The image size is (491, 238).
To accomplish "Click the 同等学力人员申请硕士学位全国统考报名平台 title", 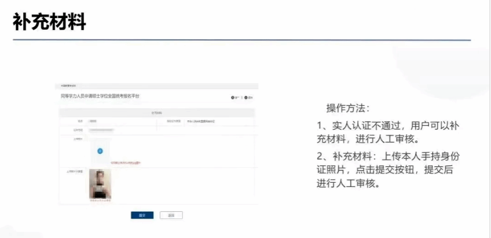I will (x=100, y=97).
